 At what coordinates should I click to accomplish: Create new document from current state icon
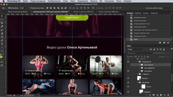pyautogui.click(x=160, y=43)
